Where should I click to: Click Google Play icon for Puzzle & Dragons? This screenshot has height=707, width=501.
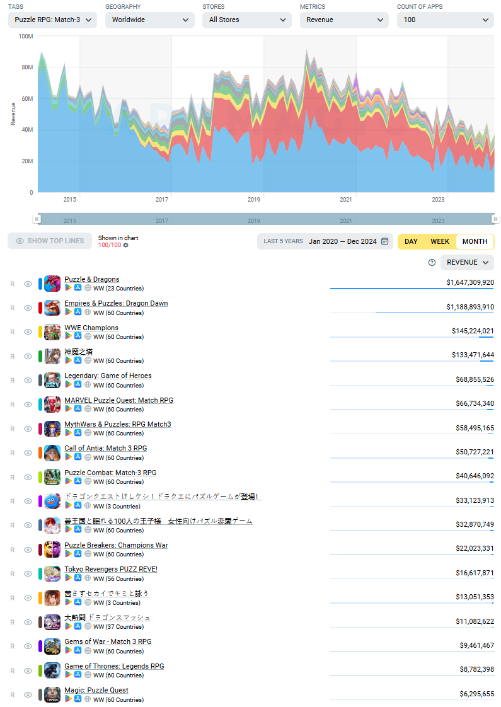tap(69, 288)
